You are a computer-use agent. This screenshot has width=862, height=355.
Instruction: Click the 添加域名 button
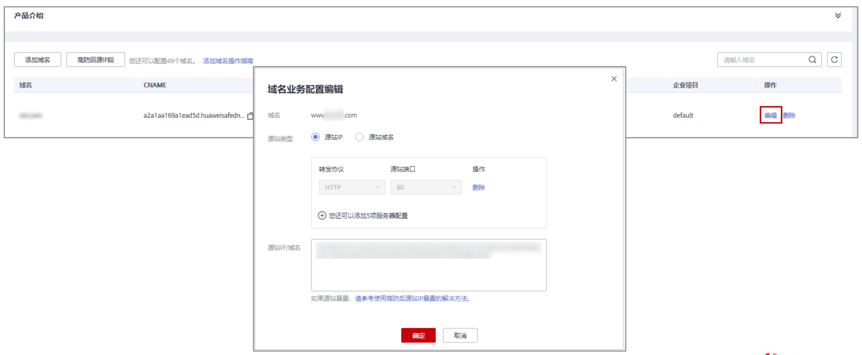point(37,60)
